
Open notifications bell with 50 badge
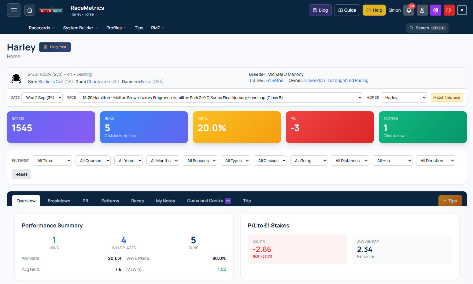(x=409, y=10)
